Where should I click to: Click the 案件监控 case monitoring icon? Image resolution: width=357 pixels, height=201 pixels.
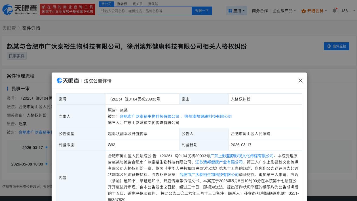click(329, 46)
